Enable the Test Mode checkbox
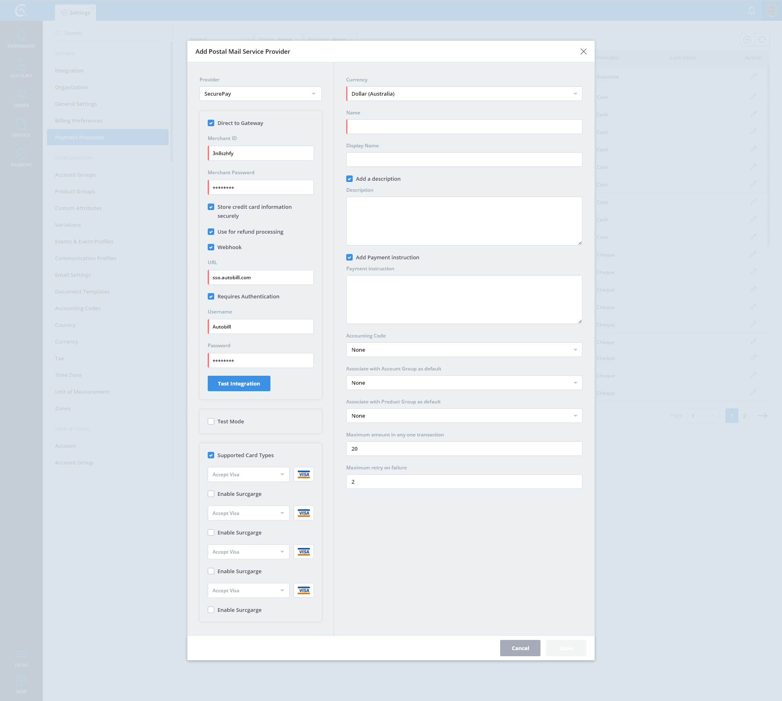 pyautogui.click(x=211, y=421)
